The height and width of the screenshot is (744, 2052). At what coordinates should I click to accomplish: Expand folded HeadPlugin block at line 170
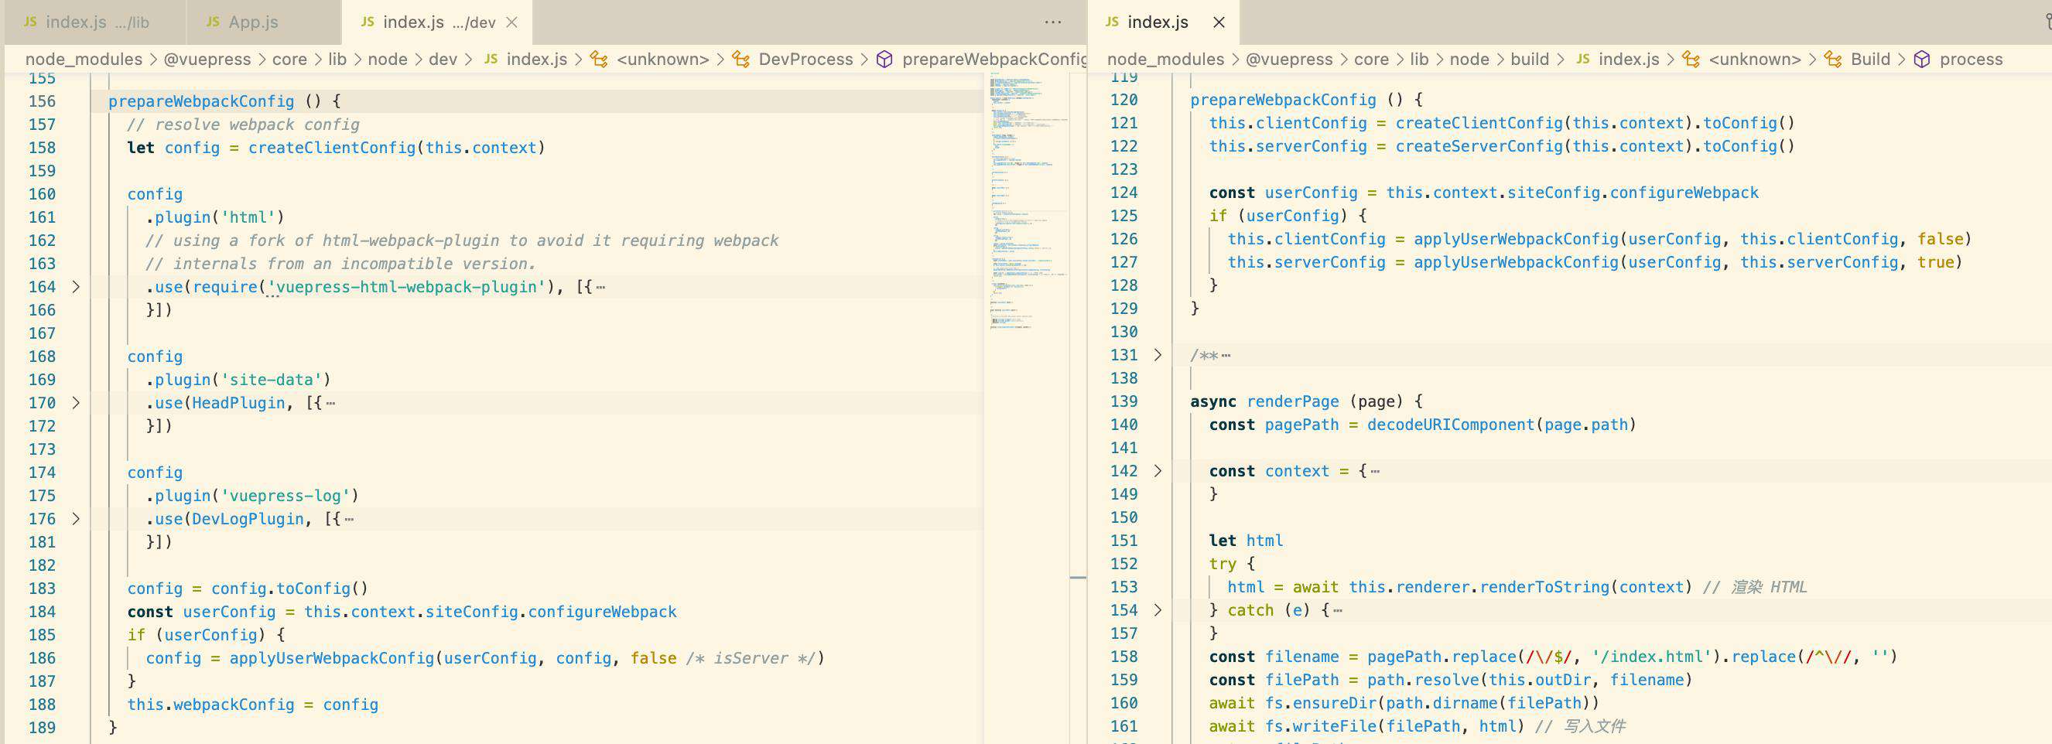(x=76, y=403)
